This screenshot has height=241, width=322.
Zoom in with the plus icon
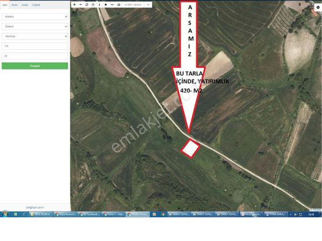click(75, 5)
